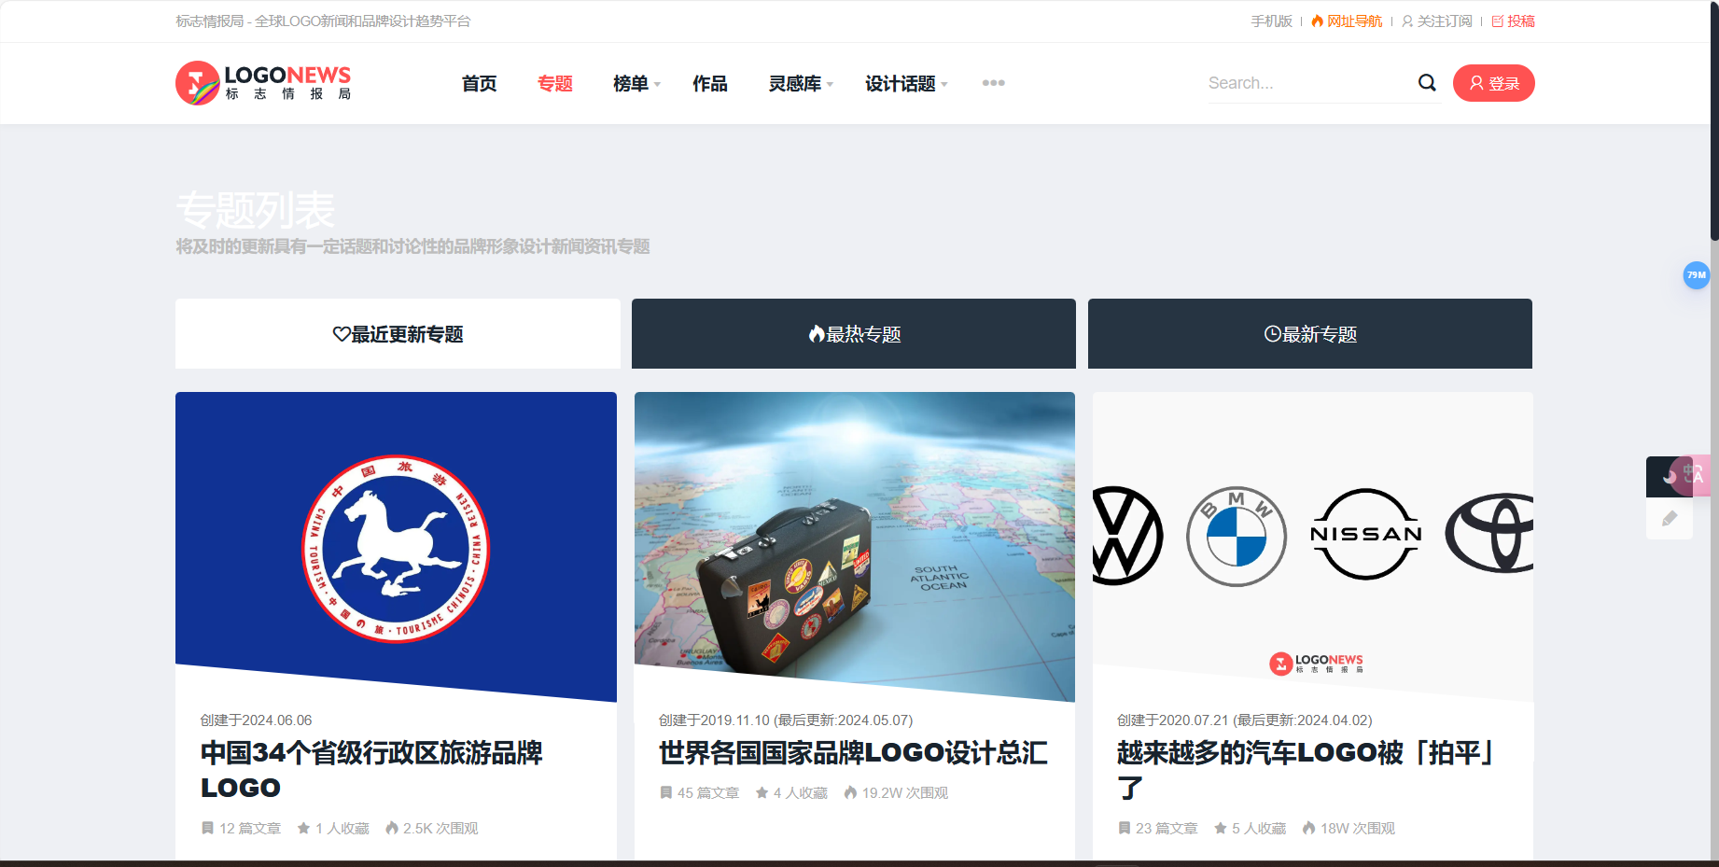The width and height of the screenshot is (1719, 867).
Task: Click the suitcase thumbnail for 世界各国国家品牌LOGO设计总汇
Action: tap(854, 546)
